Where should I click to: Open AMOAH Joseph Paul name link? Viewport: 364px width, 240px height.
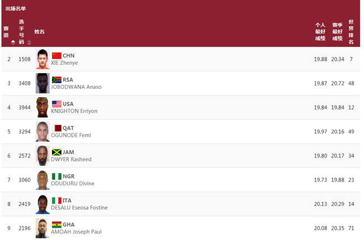[76, 232]
